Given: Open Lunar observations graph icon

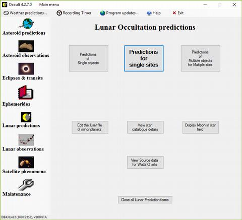Looking at the screenshot, I should pos(26,140).
